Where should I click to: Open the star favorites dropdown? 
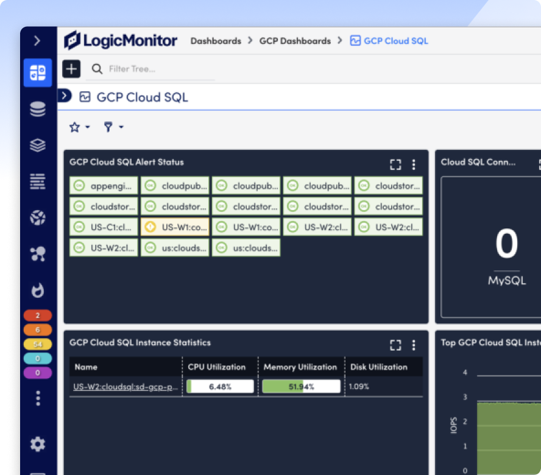tap(80, 127)
